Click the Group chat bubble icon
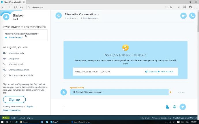This screenshot has height=124, width=199. point(4,59)
